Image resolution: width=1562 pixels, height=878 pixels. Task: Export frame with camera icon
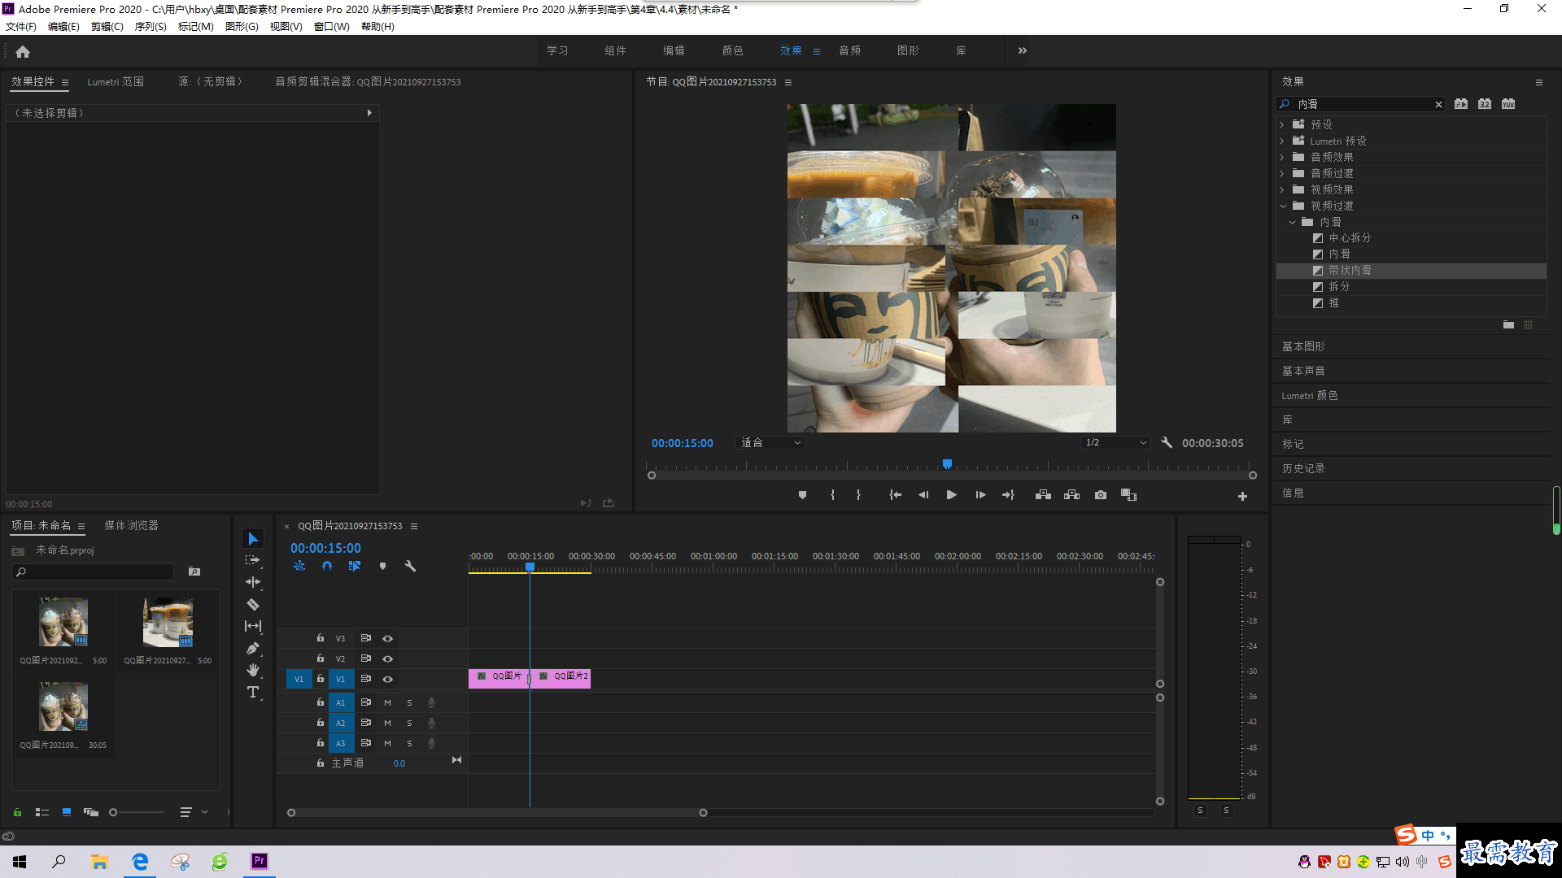pos(1101,494)
